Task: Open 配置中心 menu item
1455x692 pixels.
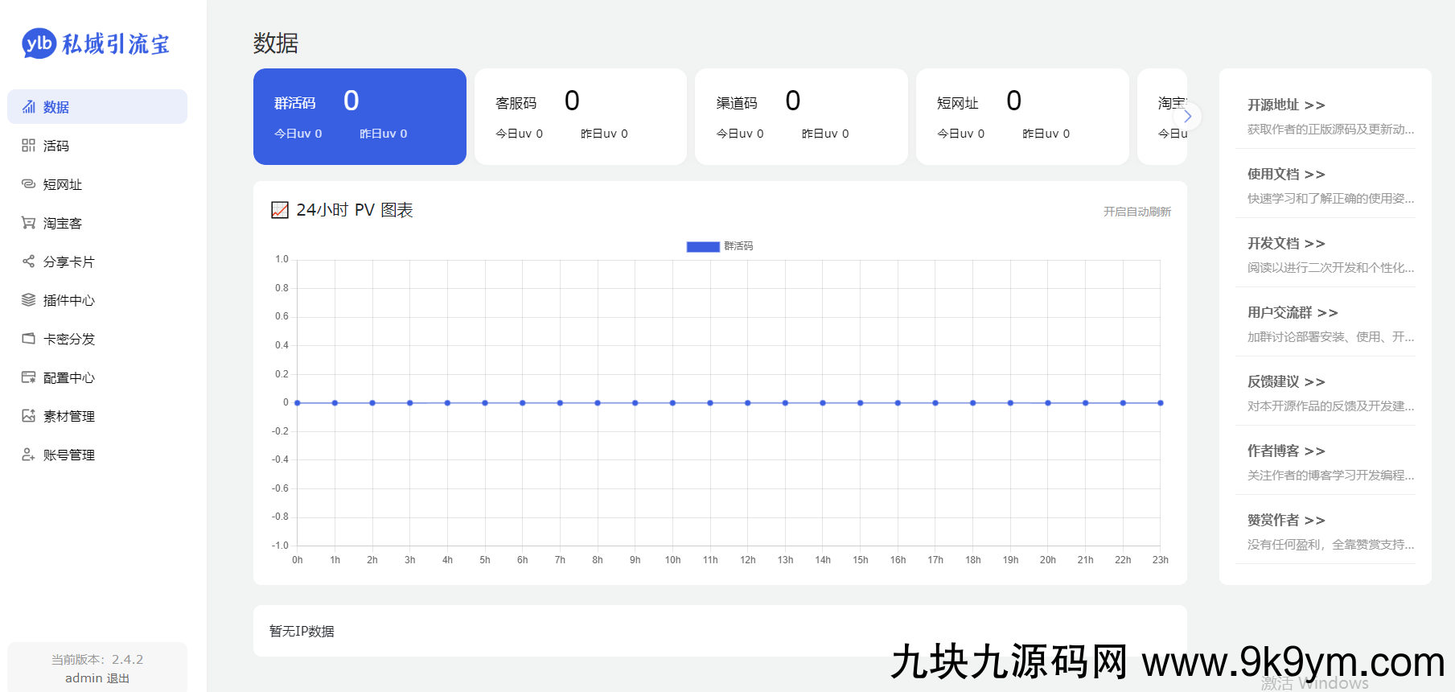Action: click(68, 377)
